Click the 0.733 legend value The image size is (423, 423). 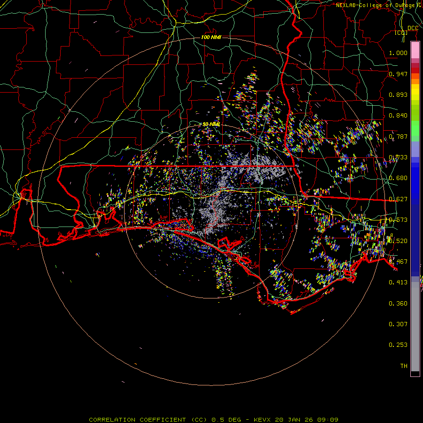coord(398,157)
